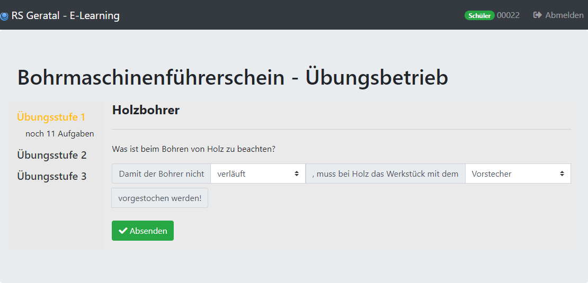This screenshot has width=588, height=283.
Task: Click the 'Damit der Bohrer nicht' label
Action: pos(161,174)
